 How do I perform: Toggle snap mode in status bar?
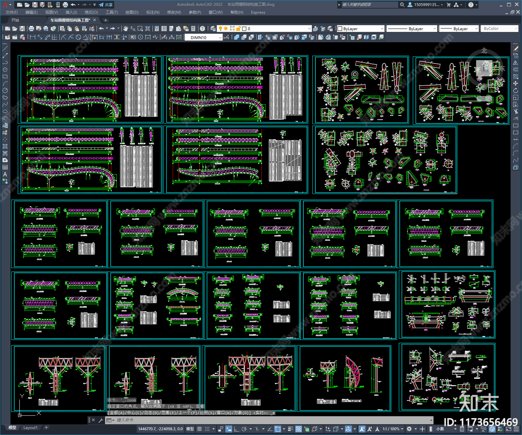207,429
